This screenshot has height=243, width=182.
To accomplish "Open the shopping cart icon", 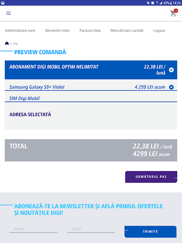I will 173,14.
